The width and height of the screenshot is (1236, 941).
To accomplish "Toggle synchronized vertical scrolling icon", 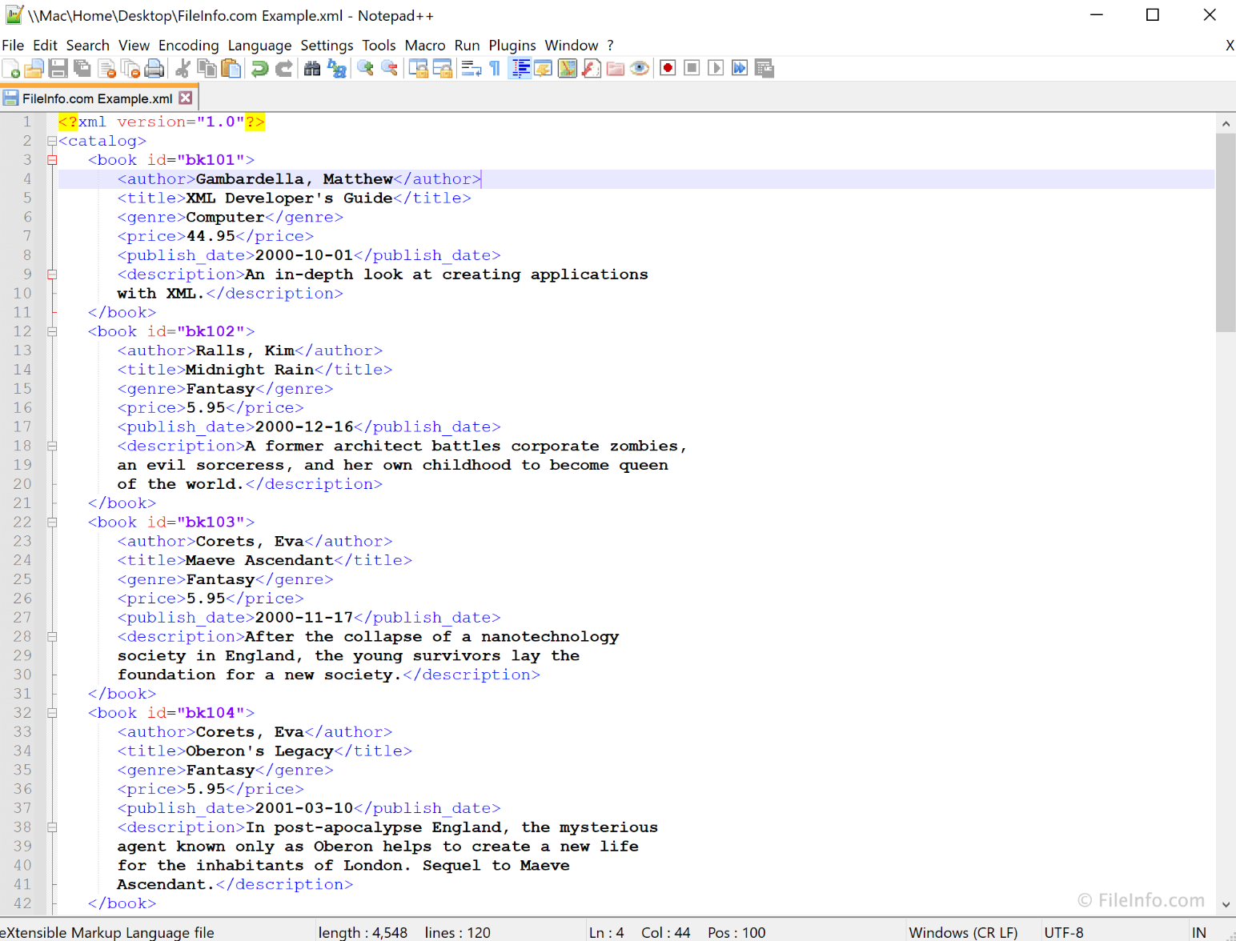I will coord(419,68).
